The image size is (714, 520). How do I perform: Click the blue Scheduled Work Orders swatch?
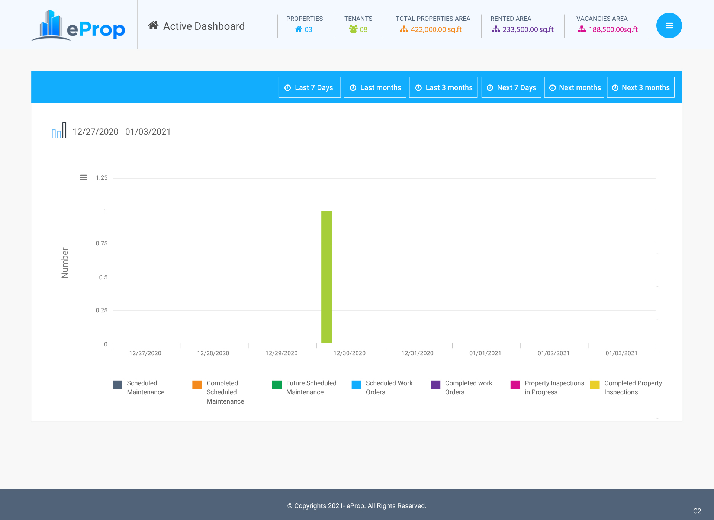coord(356,385)
